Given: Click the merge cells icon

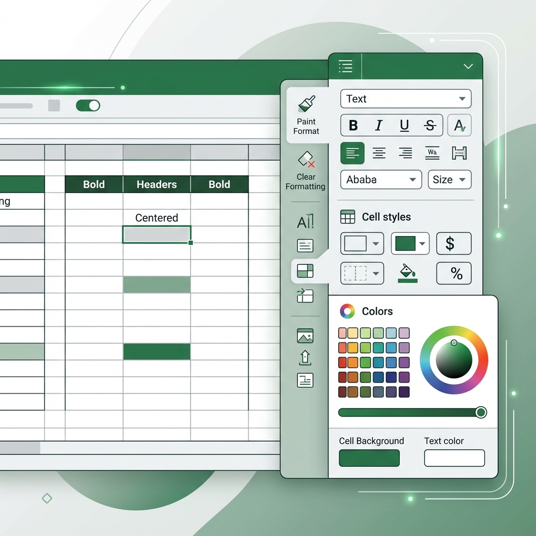Looking at the screenshot, I should (459, 153).
